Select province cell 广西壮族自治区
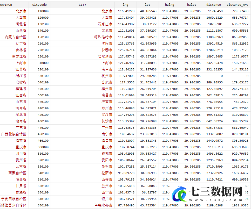Viewport: 251px width, 209px height. pos(14,134)
